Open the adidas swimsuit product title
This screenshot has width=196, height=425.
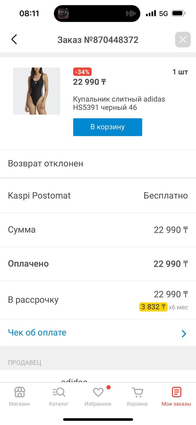[x=119, y=103]
